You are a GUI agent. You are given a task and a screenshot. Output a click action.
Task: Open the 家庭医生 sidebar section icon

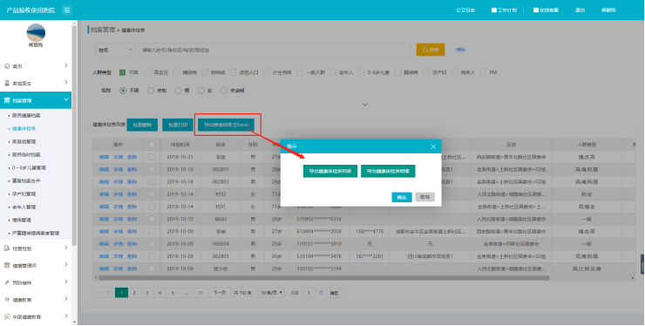click(7, 83)
